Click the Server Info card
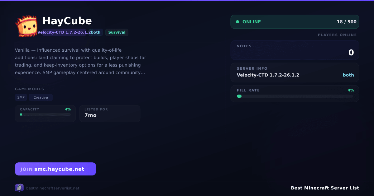This screenshot has width=374, height=196. [x=295, y=72]
